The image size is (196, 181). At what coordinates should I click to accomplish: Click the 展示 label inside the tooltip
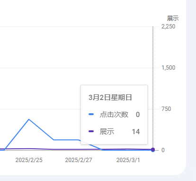tap(107, 131)
